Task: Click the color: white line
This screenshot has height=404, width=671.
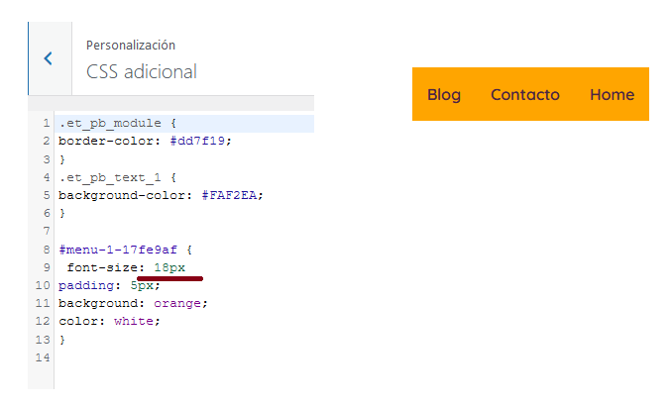Action: click(109, 321)
